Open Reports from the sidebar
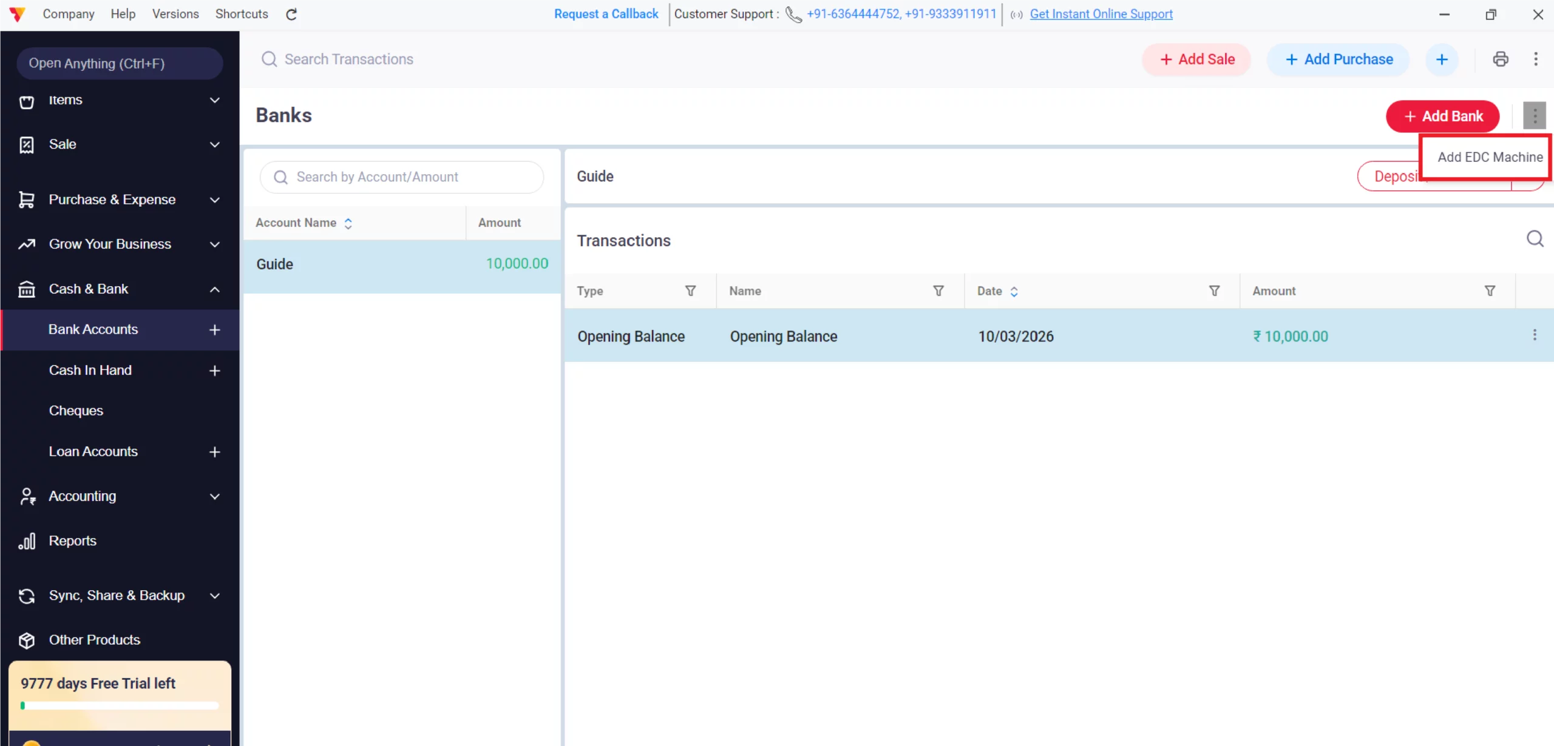The width and height of the screenshot is (1554, 746). click(x=72, y=541)
